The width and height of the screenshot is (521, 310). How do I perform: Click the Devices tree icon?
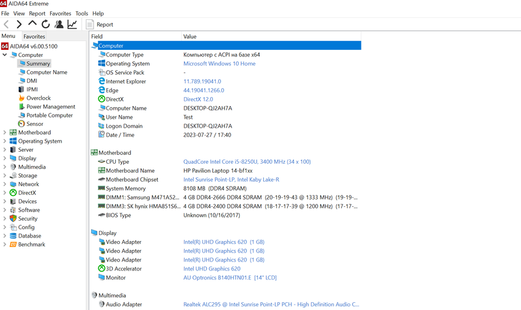[x=13, y=201]
